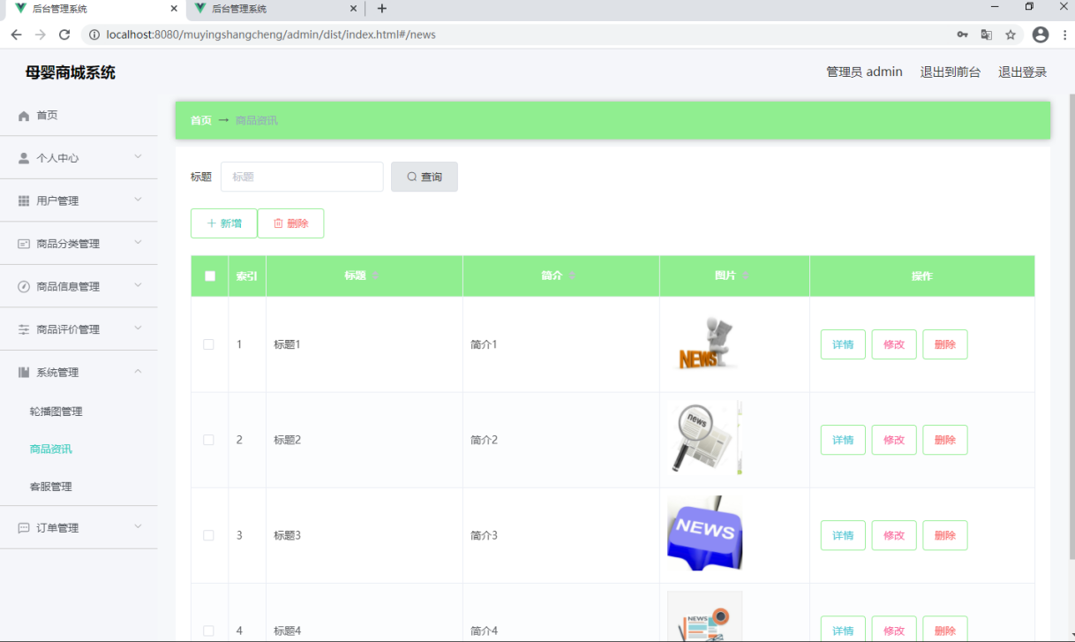Check the checkbox for row 标题4
This screenshot has width=1075, height=642.
click(209, 631)
